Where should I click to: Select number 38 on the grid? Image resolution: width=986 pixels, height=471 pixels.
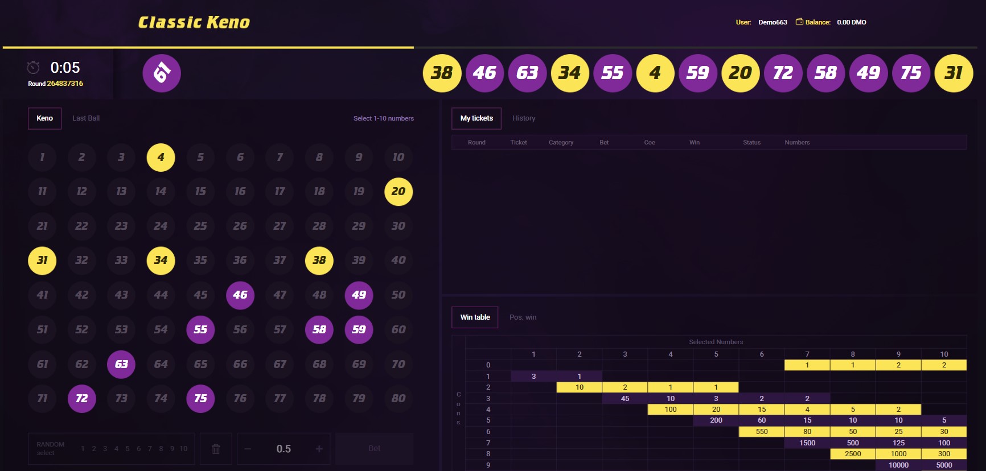(x=319, y=261)
